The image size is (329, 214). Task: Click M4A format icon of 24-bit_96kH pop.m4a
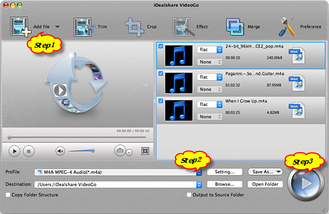click(x=297, y=55)
